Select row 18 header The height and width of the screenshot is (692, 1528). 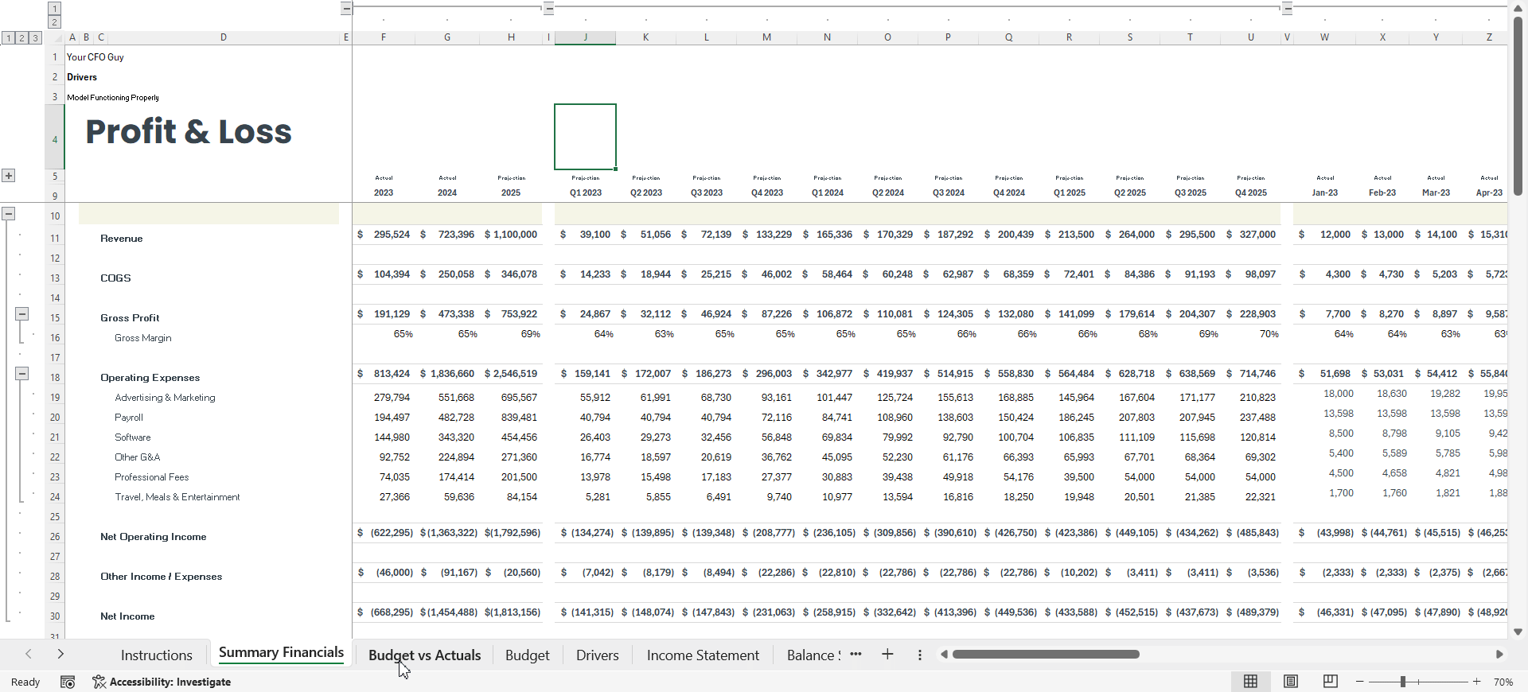click(55, 378)
